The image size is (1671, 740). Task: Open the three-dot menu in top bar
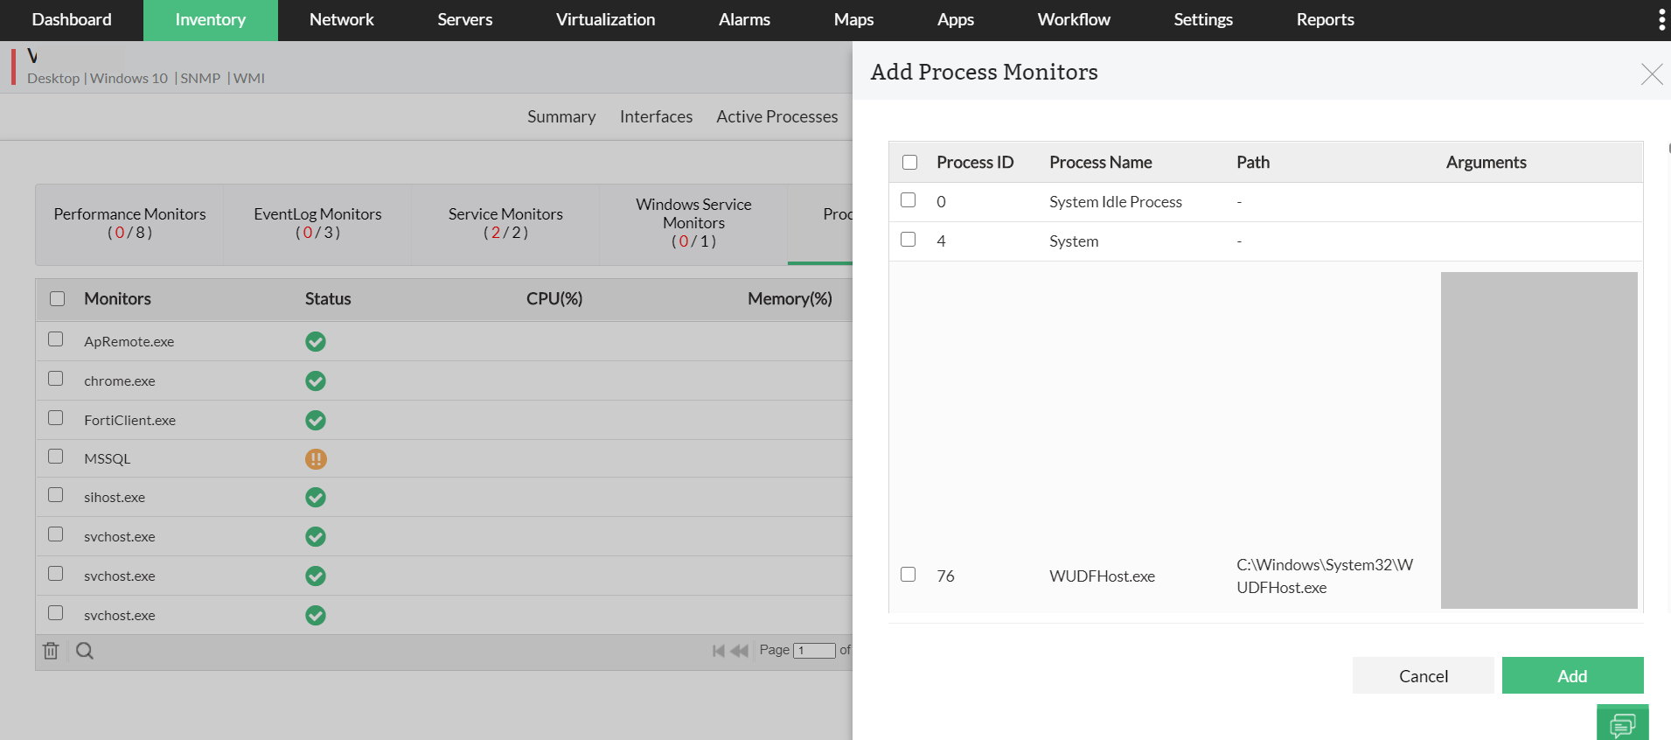(x=1661, y=20)
